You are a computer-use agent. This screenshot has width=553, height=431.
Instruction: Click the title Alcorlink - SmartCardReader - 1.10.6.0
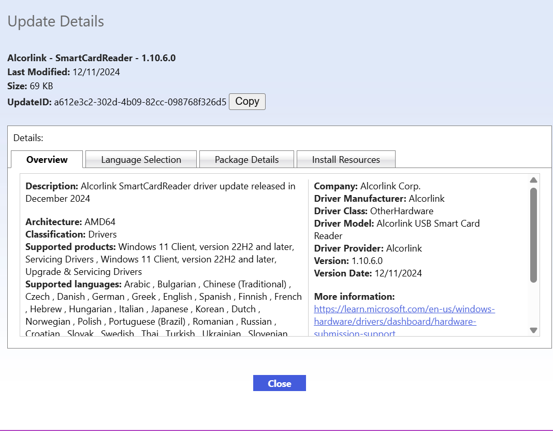pos(91,58)
